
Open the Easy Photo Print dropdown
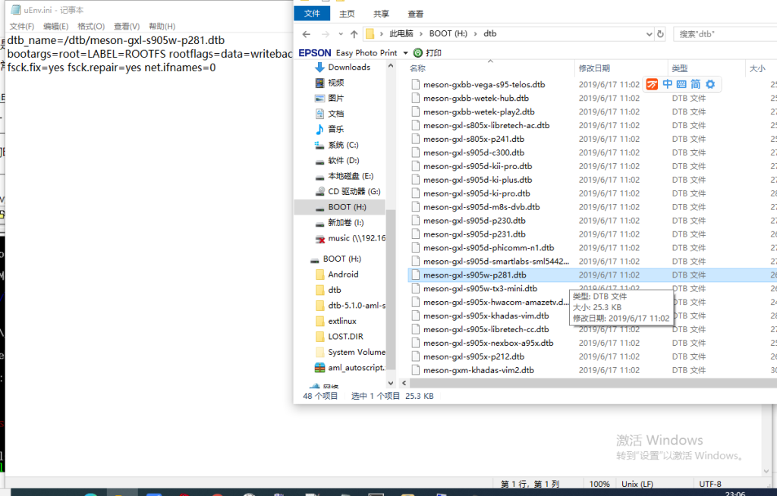[404, 53]
